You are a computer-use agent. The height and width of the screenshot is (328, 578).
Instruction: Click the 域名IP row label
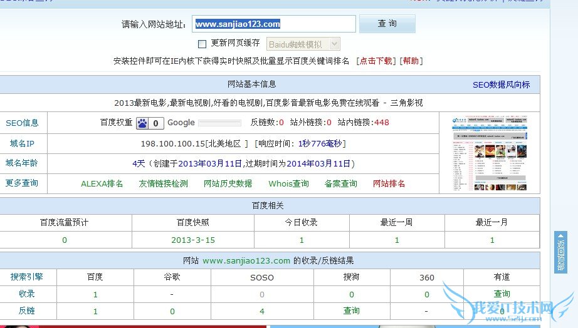22,143
